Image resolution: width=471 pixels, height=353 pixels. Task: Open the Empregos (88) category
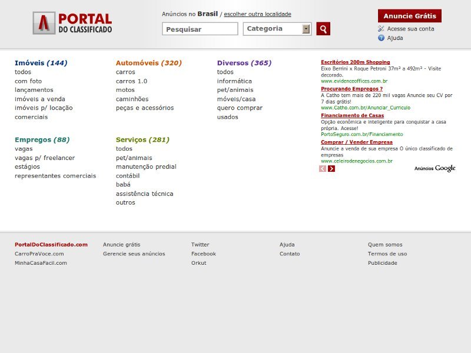[42, 140]
